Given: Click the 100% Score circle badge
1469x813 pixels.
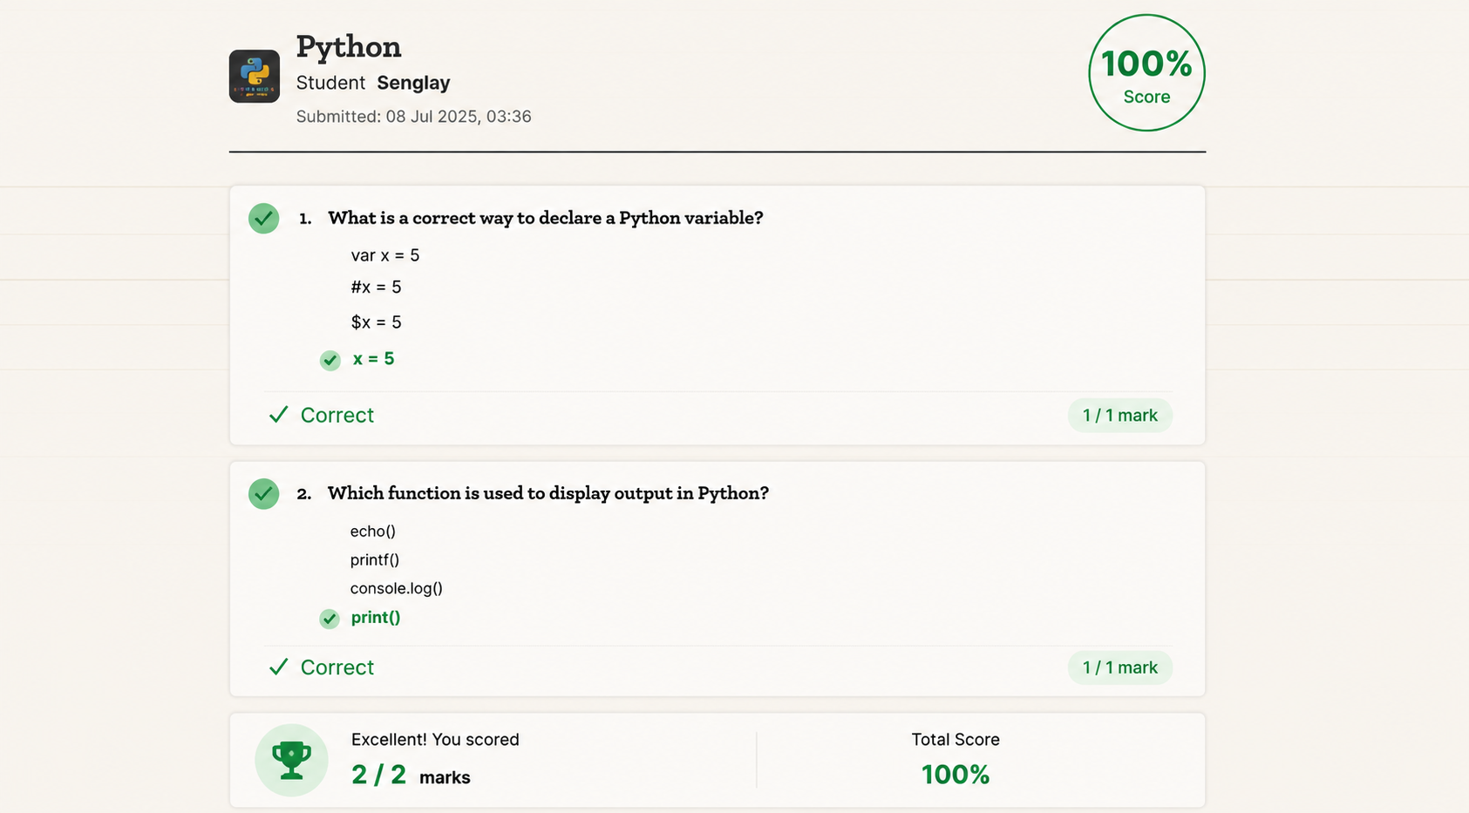Looking at the screenshot, I should [1146, 73].
